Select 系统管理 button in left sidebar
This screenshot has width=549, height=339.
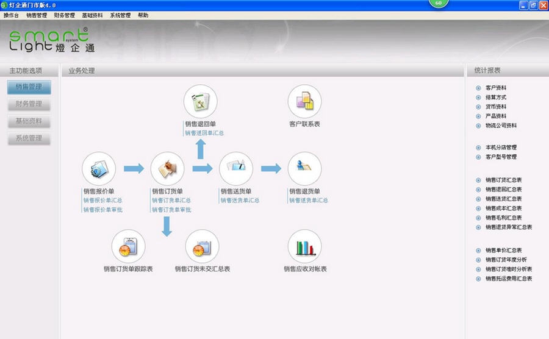tap(29, 138)
